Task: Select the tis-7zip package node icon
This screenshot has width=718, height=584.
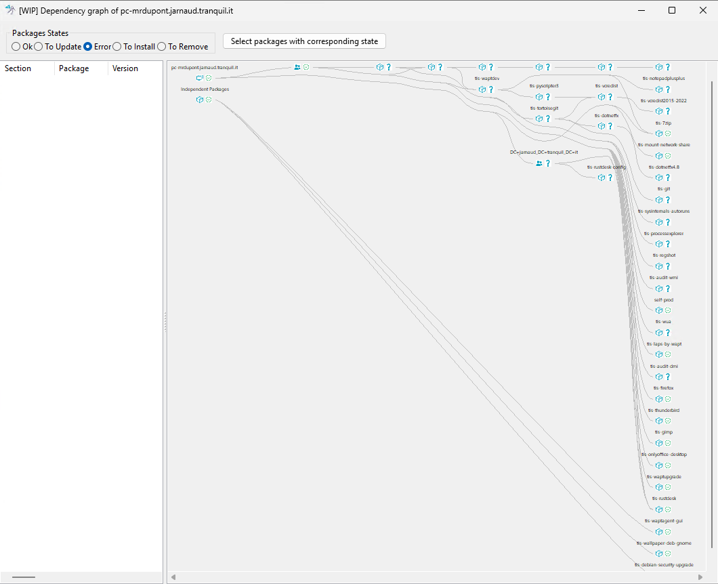Action: 659,133
